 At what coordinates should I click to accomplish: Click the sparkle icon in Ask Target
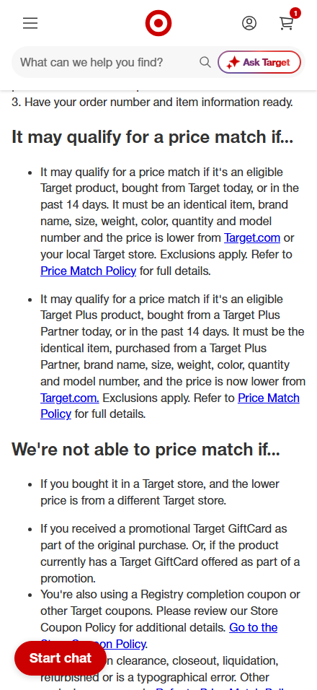click(x=233, y=63)
